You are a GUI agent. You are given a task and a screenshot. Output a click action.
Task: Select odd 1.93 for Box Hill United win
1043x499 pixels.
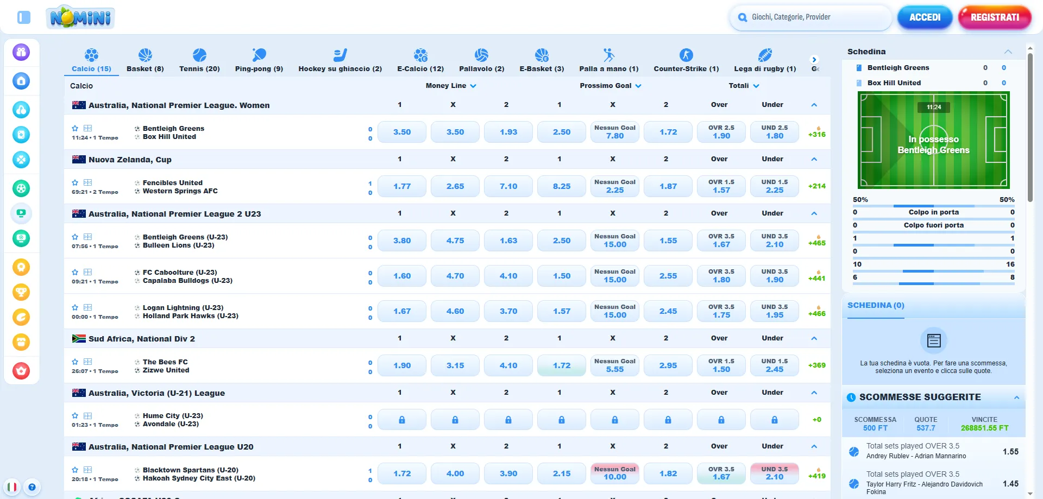click(508, 132)
